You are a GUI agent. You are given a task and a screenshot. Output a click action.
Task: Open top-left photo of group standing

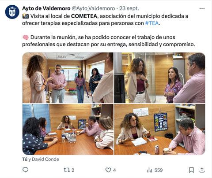(68, 78)
